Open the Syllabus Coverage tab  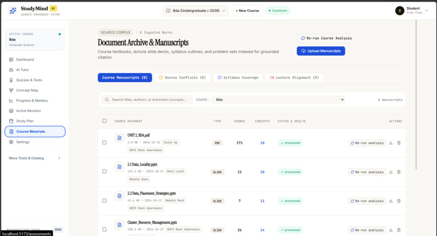click(237, 77)
